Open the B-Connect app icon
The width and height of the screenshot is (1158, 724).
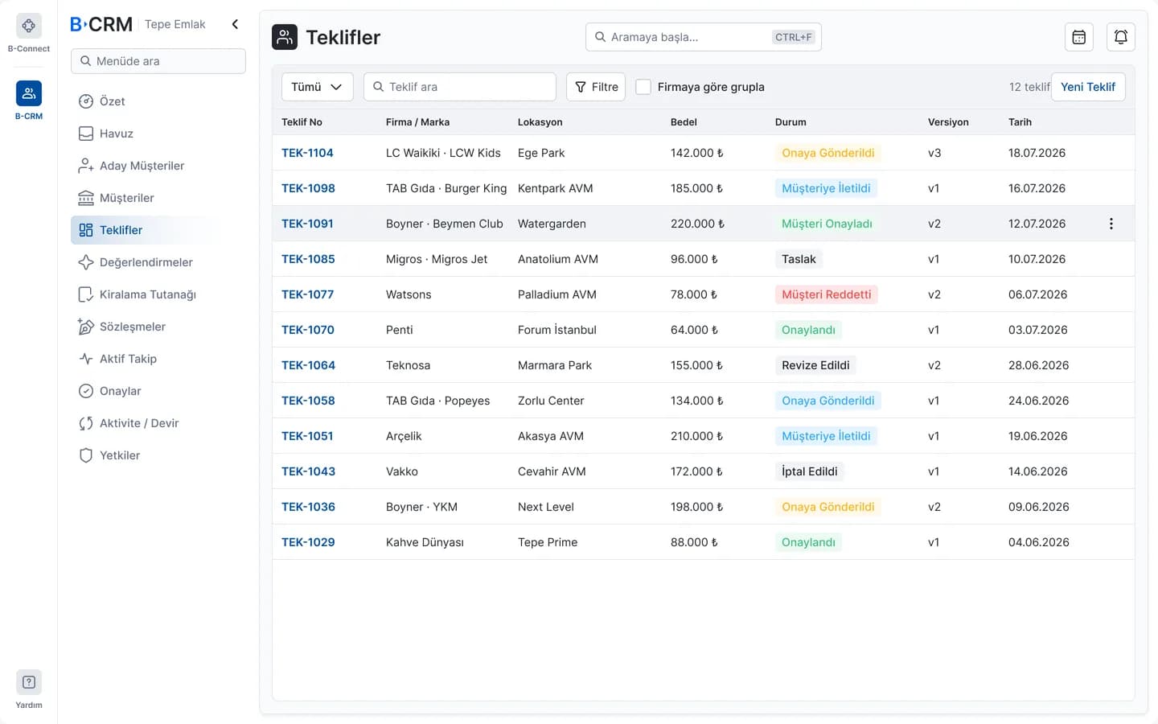point(29,27)
